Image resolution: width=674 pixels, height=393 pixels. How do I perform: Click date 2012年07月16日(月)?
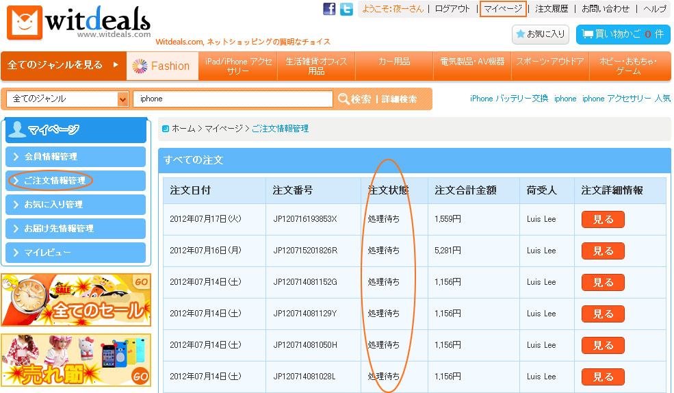coord(205,251)
